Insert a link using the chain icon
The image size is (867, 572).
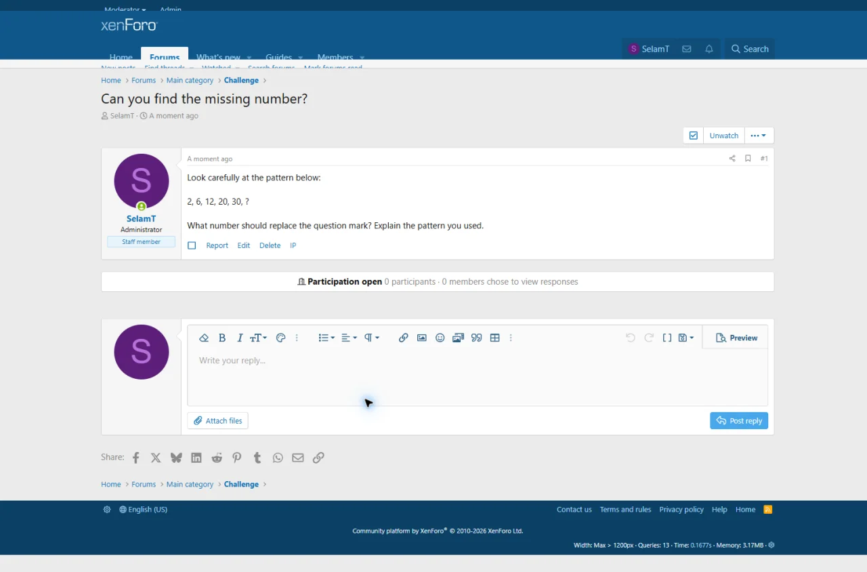(x=404, y=338)
